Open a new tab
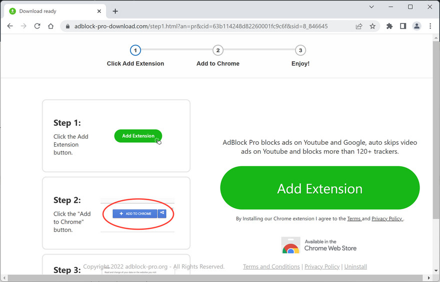 click(x=115, y=11)
